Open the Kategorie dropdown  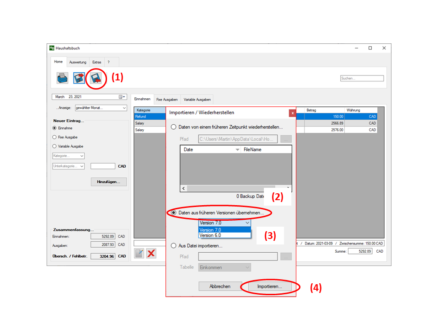69,156
